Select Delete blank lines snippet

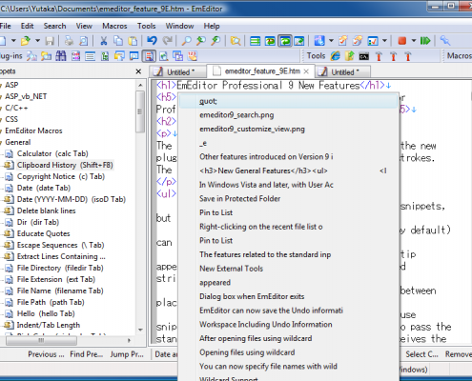click(x=46, y=211)
